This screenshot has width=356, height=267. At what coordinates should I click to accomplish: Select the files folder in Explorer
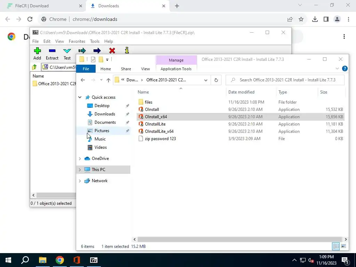click(148, 102)
